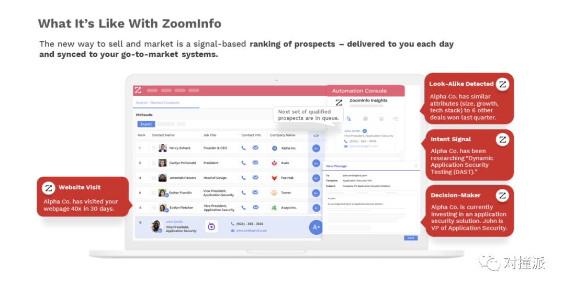Call Jeremiah Powers using his phone icon
563x286 pixels.
click(243, 178)
